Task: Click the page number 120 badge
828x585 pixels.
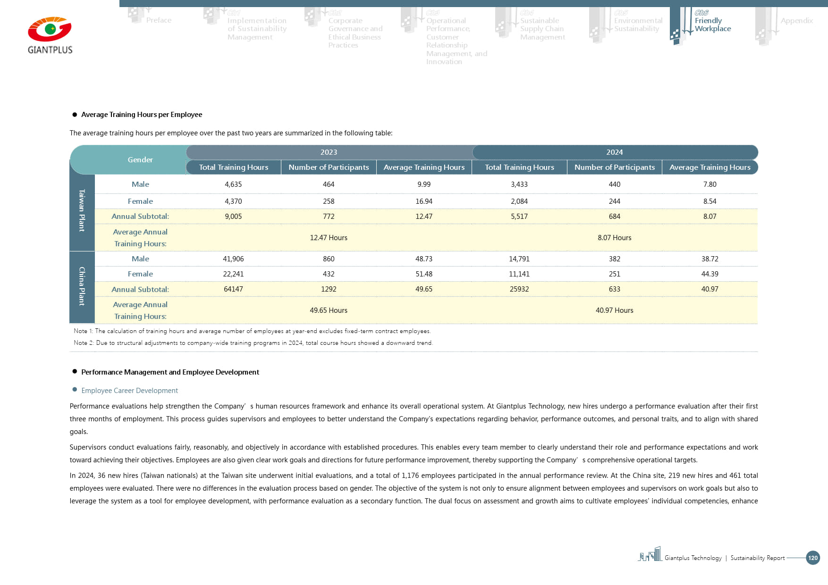Action: tap(812, 558)
